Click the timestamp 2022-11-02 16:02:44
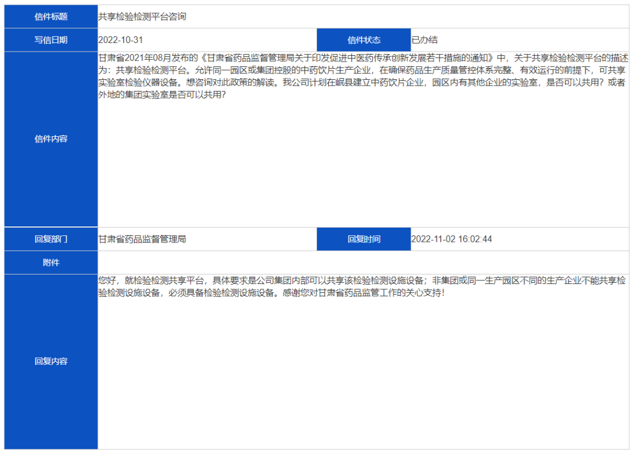Viewport: 634px width, 453px height. (x=451, y=239)
